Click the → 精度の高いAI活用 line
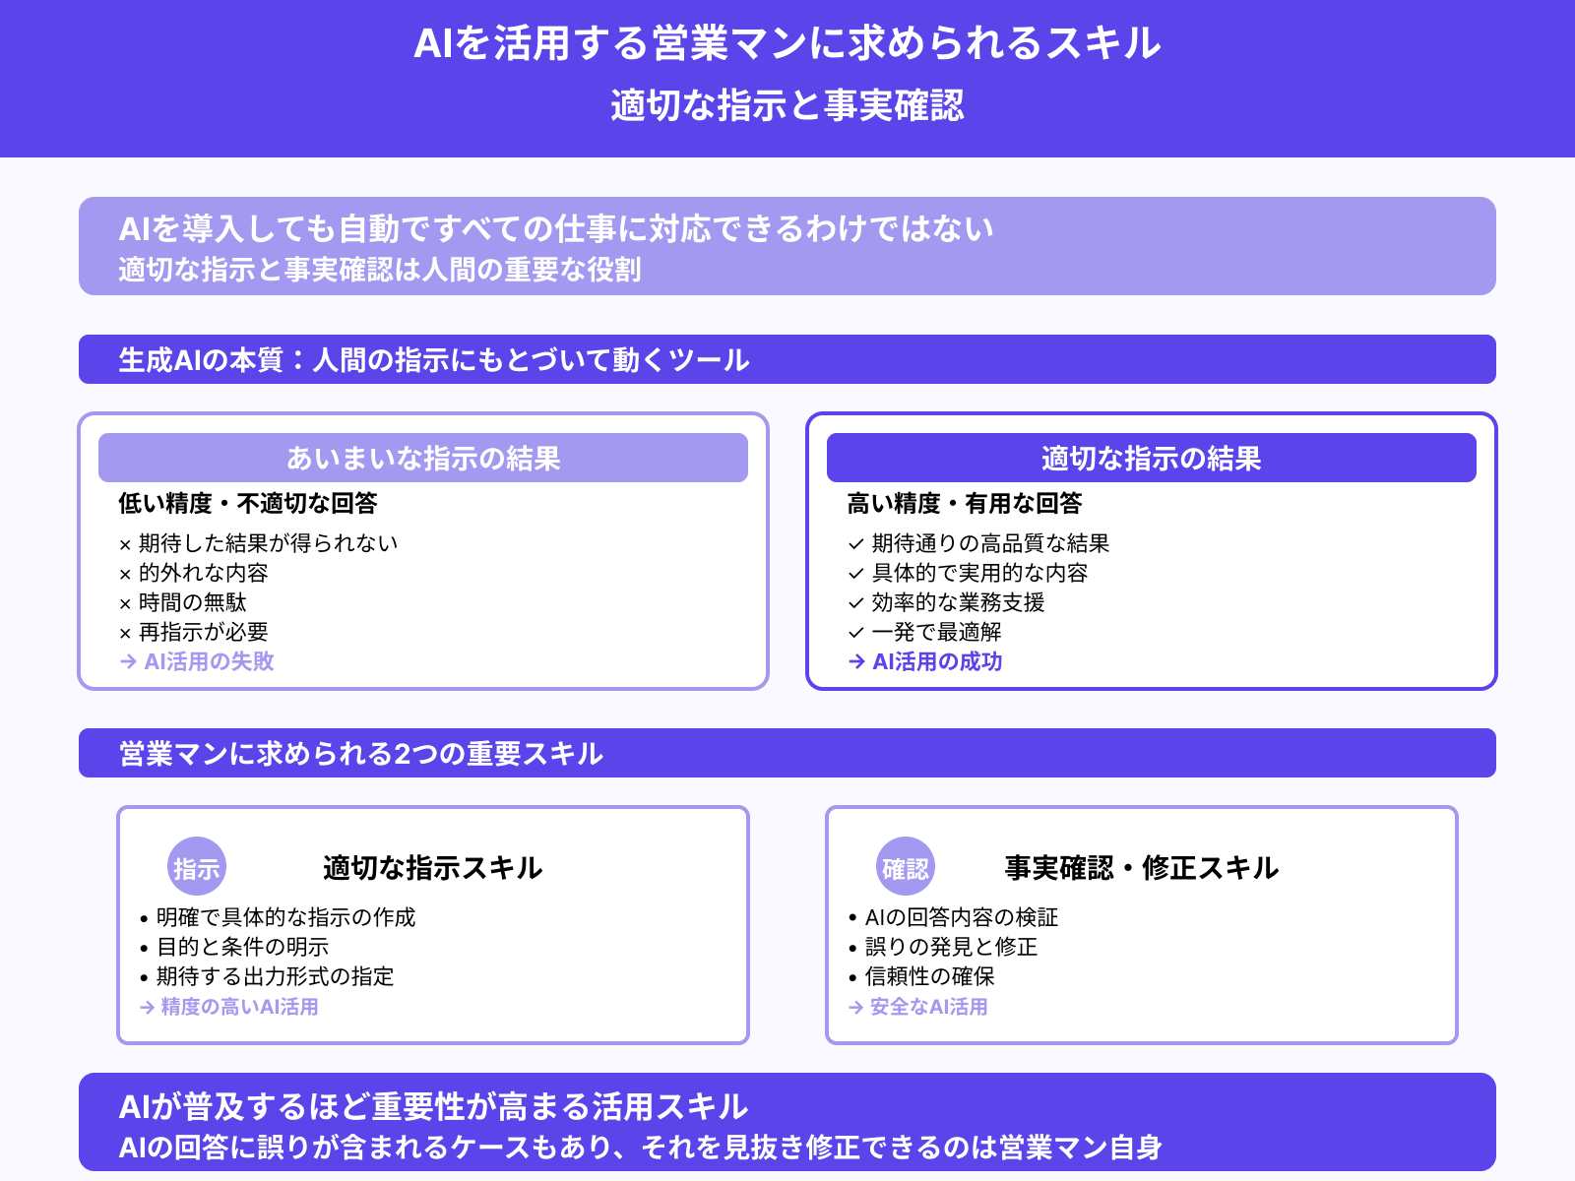1575x1181 pixels. pos(228,1007)
